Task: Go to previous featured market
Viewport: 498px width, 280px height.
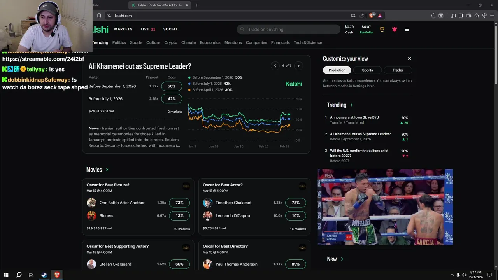Action: coord(275,66)
